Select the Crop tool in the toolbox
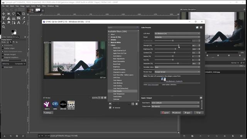The height and width of the screenshot is (139, 247). (24, 14)
